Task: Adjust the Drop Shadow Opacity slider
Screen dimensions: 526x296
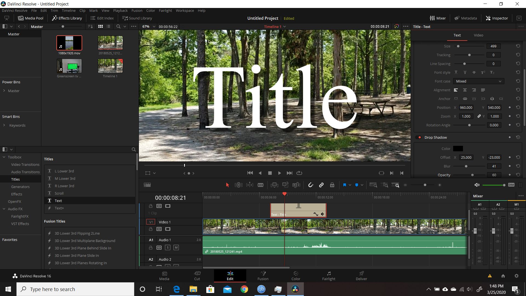Action: tap(469, 175)
